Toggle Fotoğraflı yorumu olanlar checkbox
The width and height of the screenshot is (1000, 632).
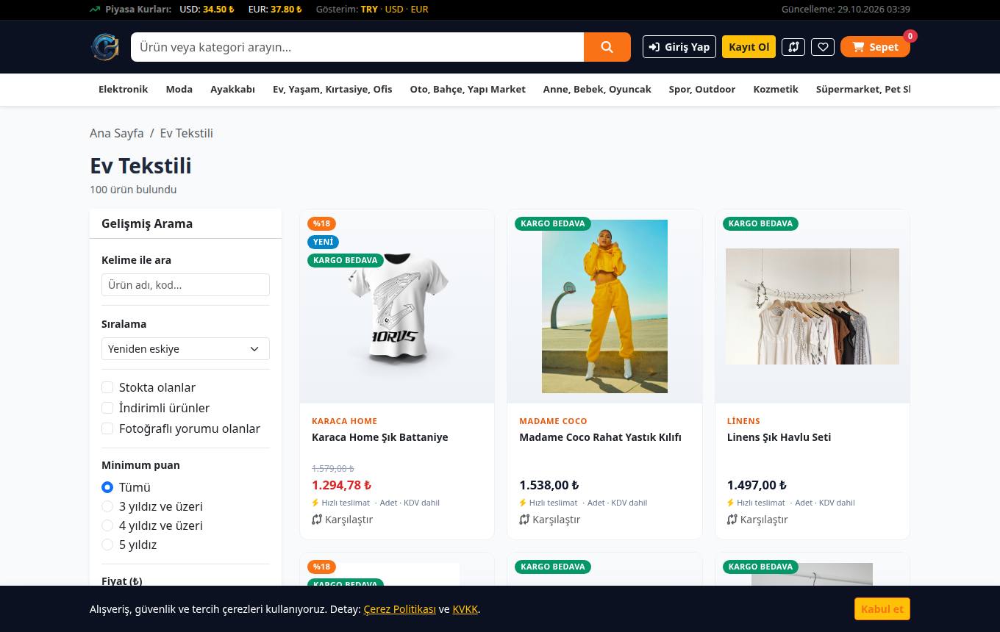[107, 428]
